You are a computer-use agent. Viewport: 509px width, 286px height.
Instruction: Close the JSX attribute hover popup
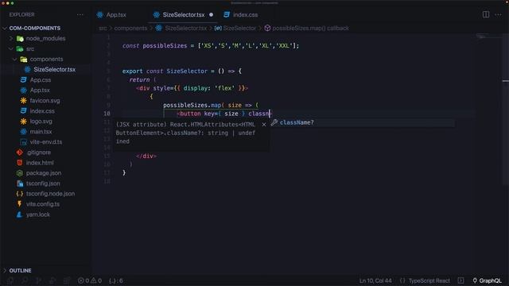click(264, 124)
